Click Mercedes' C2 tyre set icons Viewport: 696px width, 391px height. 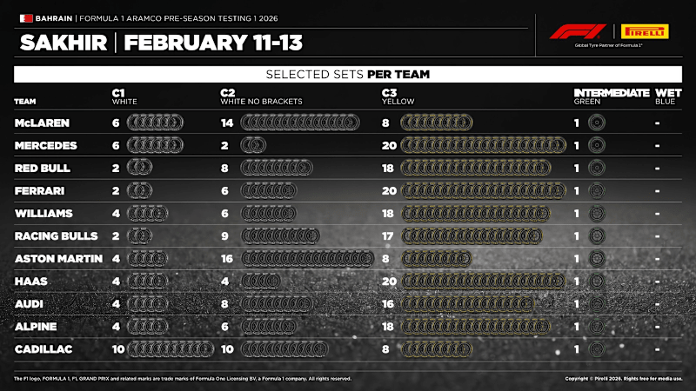point(252,146)
